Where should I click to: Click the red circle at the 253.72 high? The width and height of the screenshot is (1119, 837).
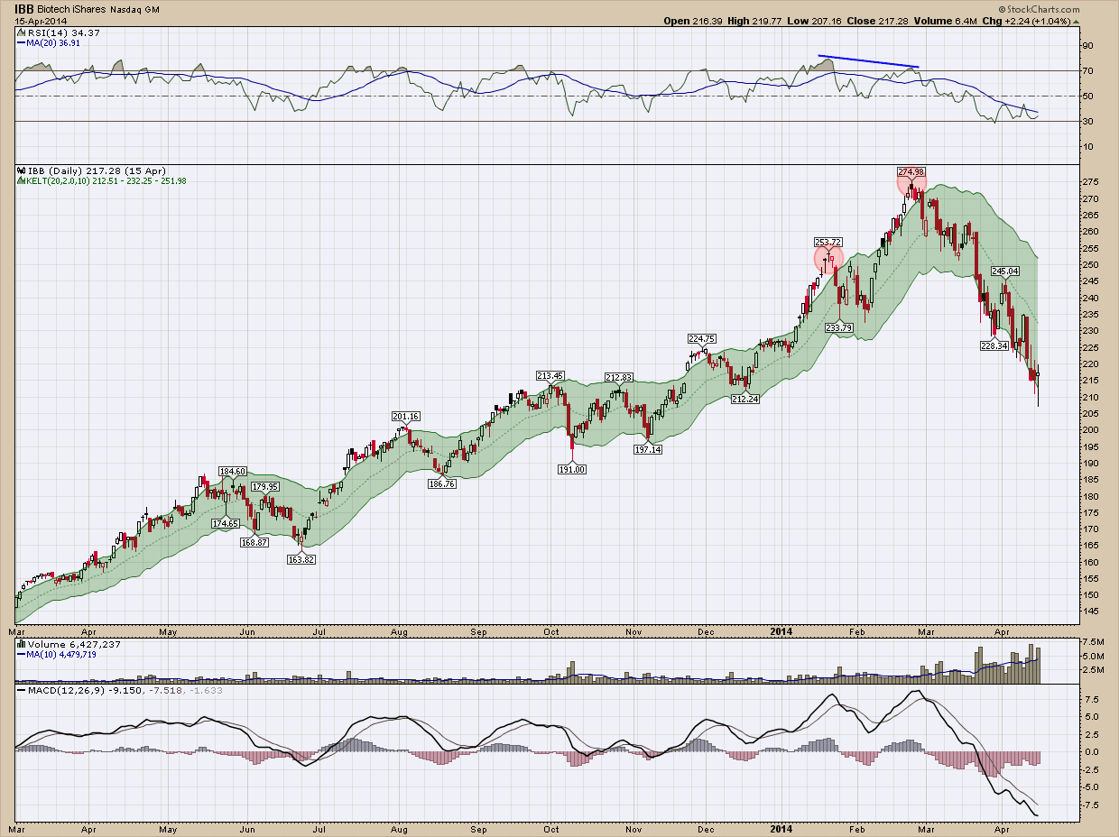point(829,258)
